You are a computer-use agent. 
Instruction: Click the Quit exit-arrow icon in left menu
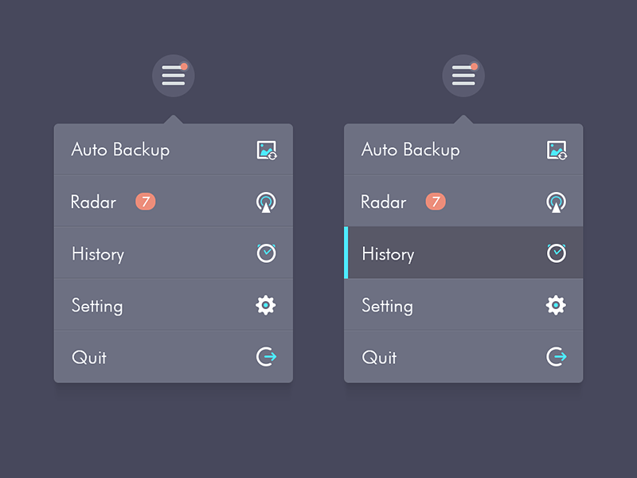[x=267, y=357]
